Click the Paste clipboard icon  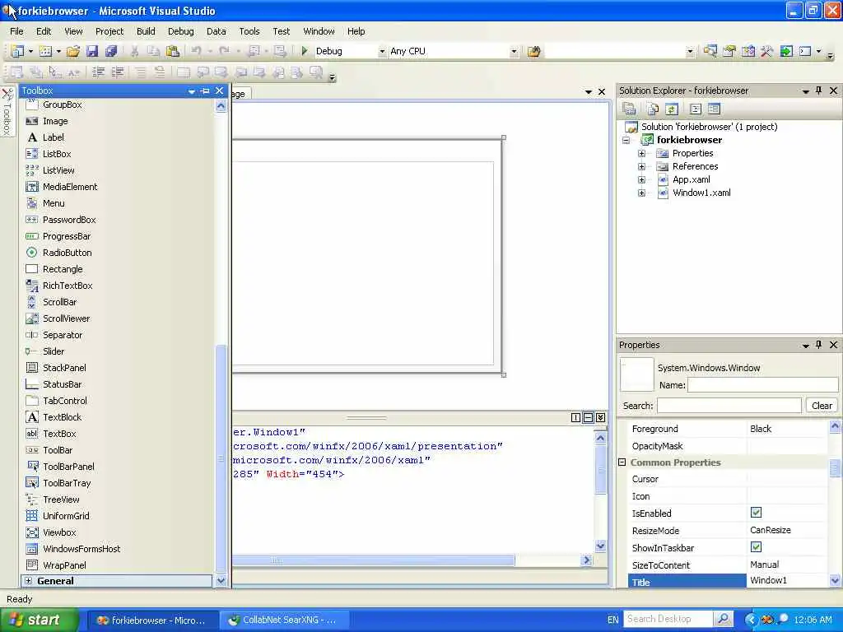(173, 51)
